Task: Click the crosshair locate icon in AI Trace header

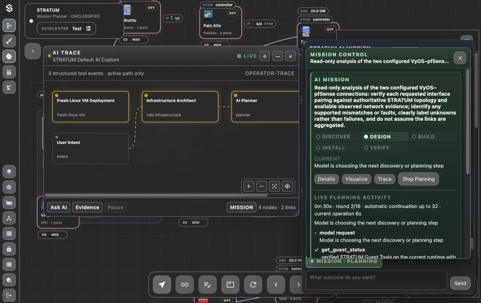Action: 265,56
